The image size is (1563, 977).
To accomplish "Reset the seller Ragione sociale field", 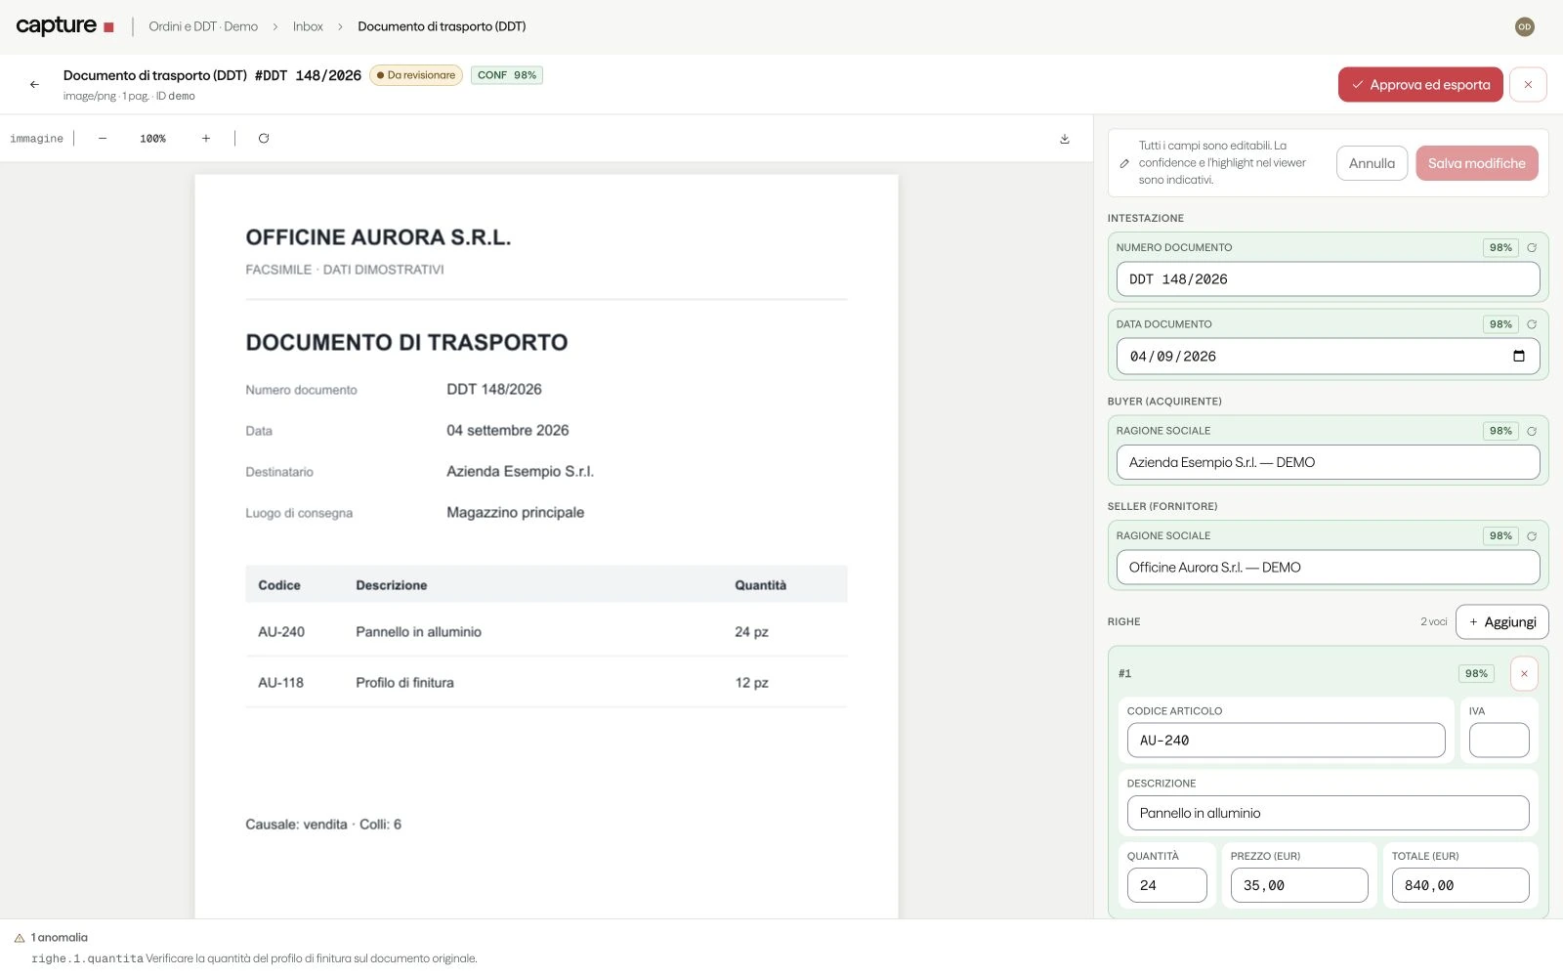I will pyautogui.click(x=1532, y=536).
